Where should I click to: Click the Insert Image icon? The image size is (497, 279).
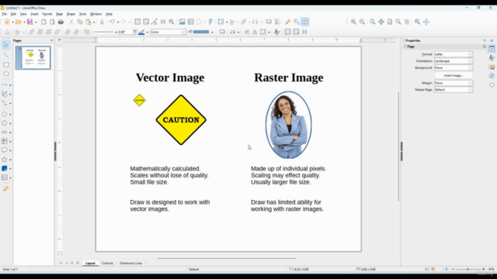tap(182, 22)
